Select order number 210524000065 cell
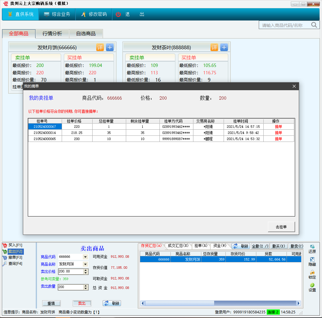 point(45,139)
